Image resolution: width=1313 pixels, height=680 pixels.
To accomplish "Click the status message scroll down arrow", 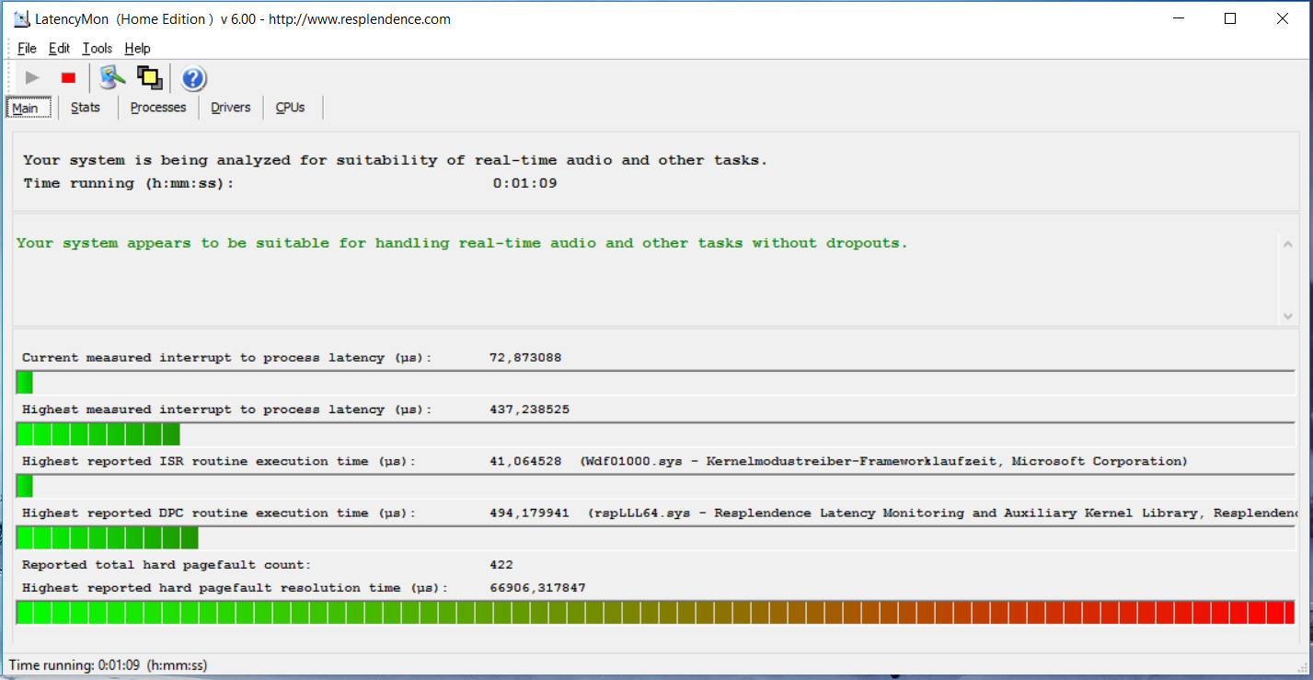I will click(x=1287, y=316).
